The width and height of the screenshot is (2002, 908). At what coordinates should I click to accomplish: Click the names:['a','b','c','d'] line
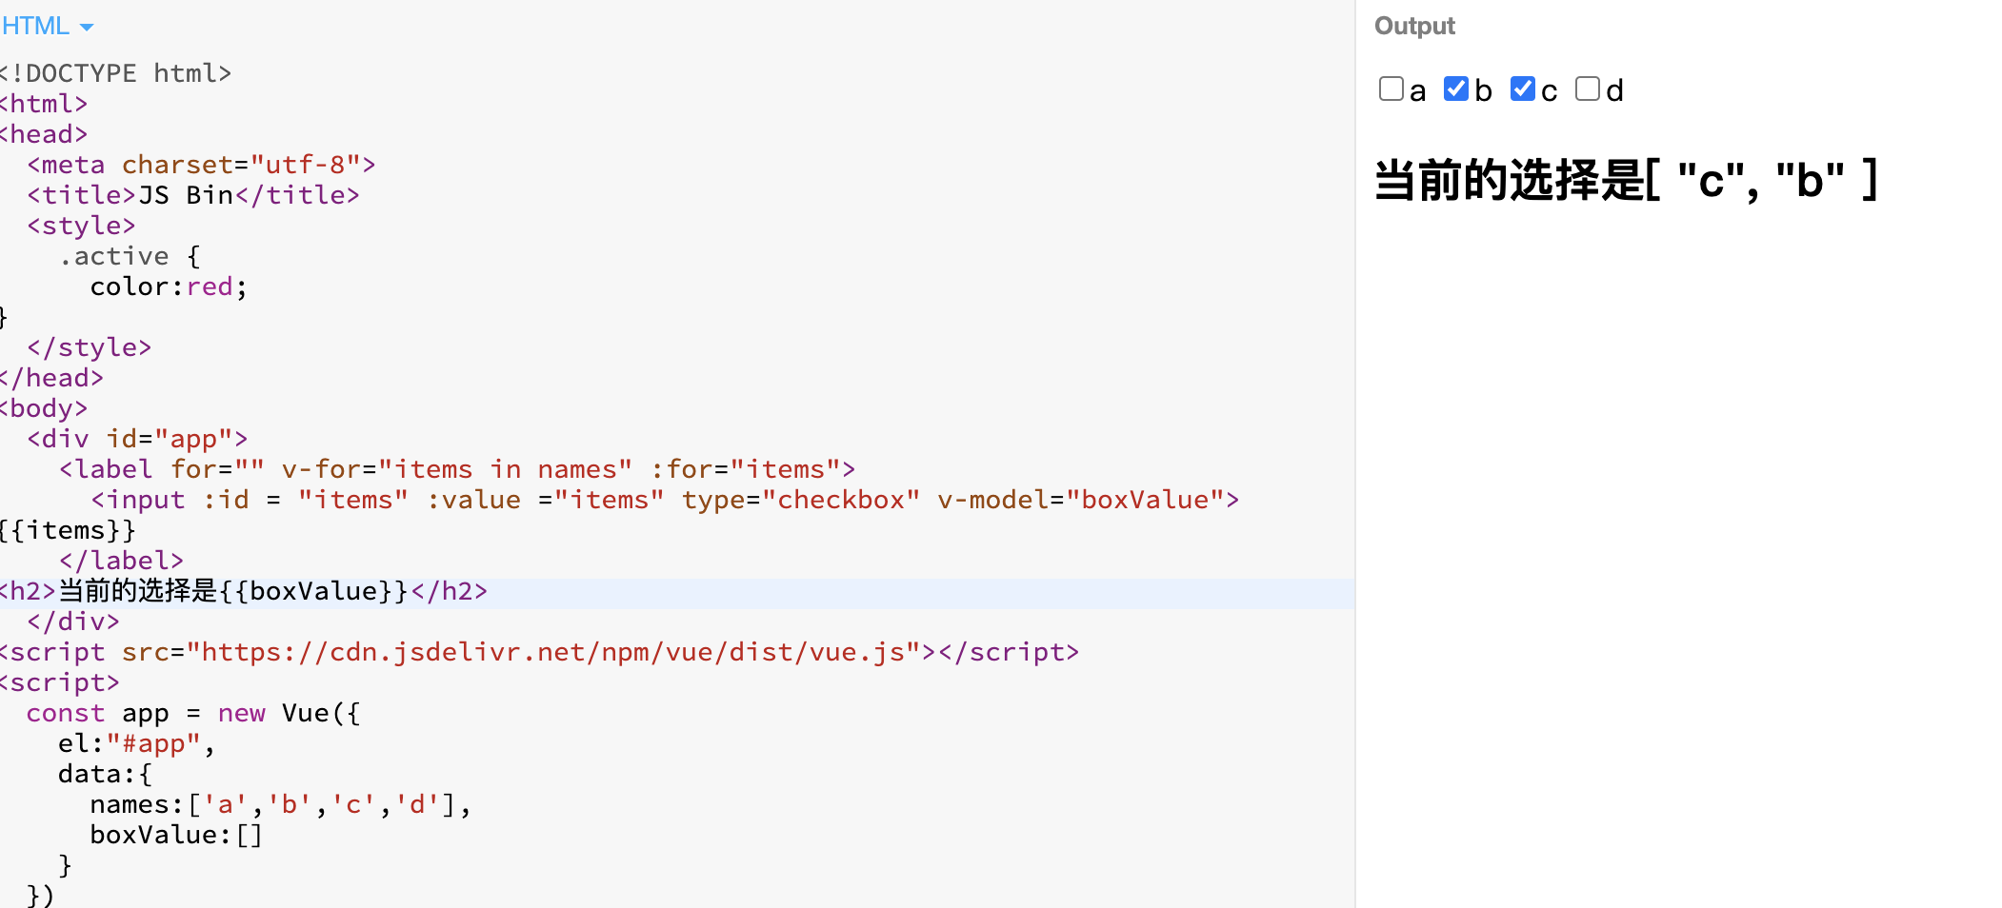pyautogui.click(x=281, y=804)
